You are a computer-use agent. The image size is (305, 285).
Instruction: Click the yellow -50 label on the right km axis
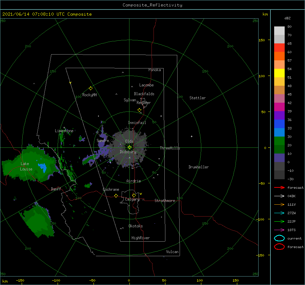261,183
